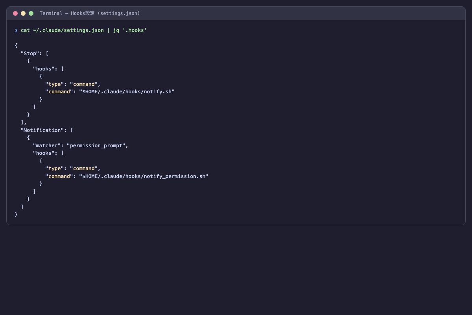472x315 pixels.
Task: Click the '.hooks' filter argument
Action: coord(135,30)
